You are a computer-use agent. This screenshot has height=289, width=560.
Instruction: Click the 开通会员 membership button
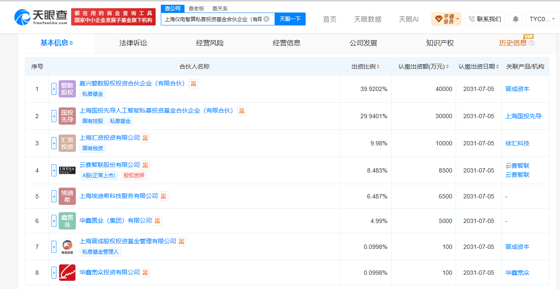[446, 19]
